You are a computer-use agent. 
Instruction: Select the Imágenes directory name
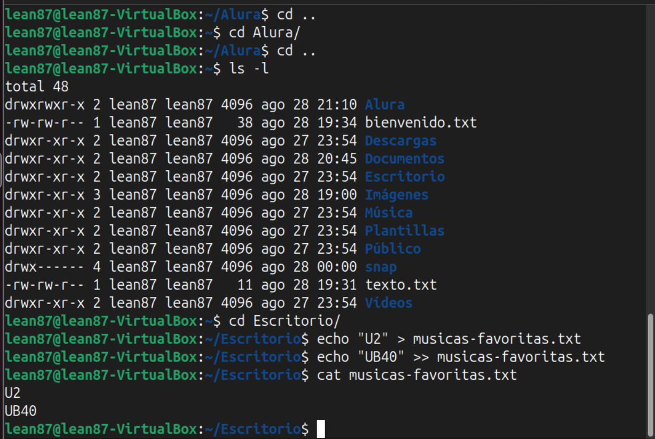click(x=397, y=195)
